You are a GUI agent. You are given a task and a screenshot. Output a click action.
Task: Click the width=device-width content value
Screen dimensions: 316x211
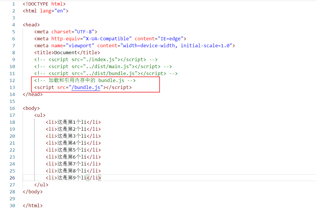pos(149,46)
